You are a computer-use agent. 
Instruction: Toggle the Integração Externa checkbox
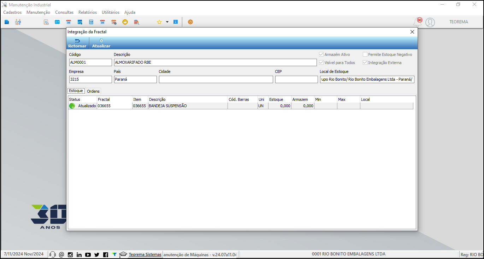[365, 63]
